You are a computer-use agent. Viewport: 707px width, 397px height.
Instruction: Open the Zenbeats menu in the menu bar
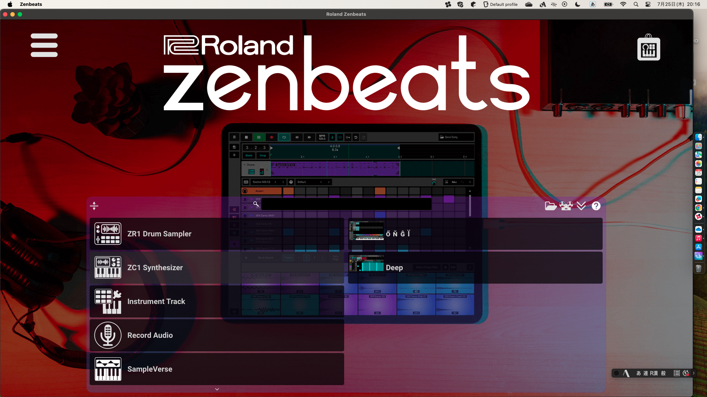click(31, 4)
